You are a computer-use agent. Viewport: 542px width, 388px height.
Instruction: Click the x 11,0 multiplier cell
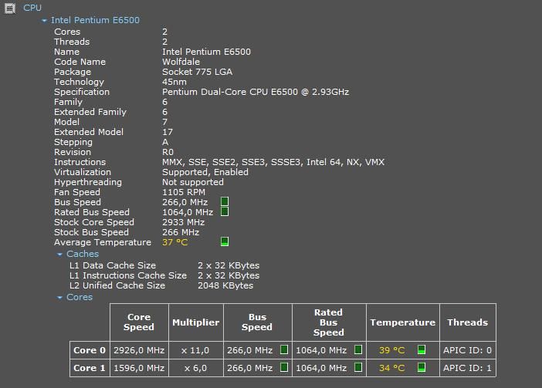[x=196, y=350]
